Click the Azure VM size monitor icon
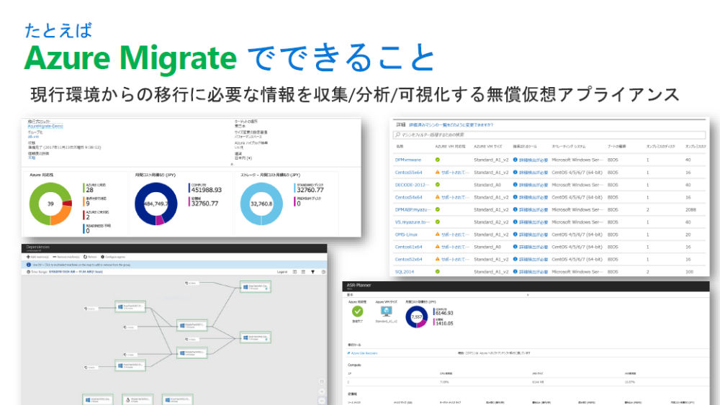The image size is (720, 405). pos(386,311)
